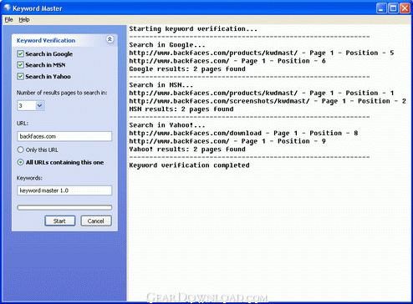Click 'MSN results: 2 pages found'

click(x=181, y=109)
